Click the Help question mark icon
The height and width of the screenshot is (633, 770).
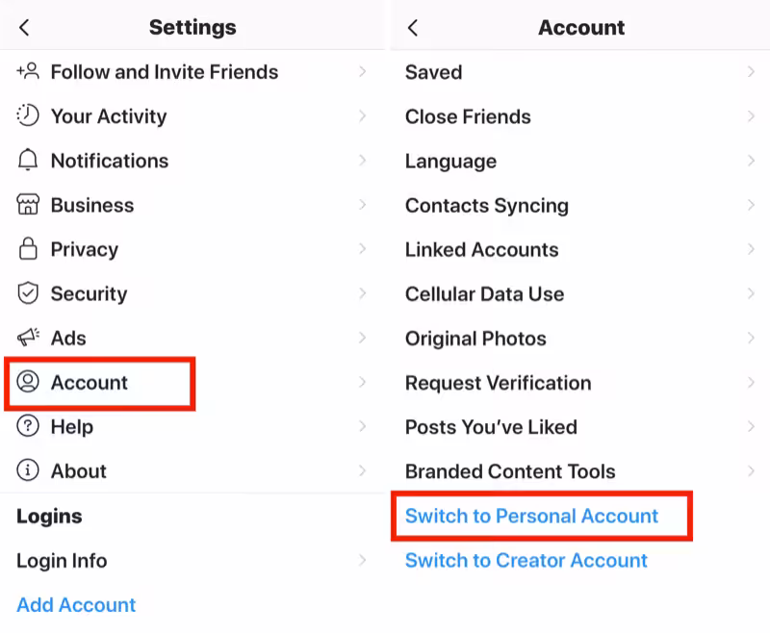pos(27,426)
